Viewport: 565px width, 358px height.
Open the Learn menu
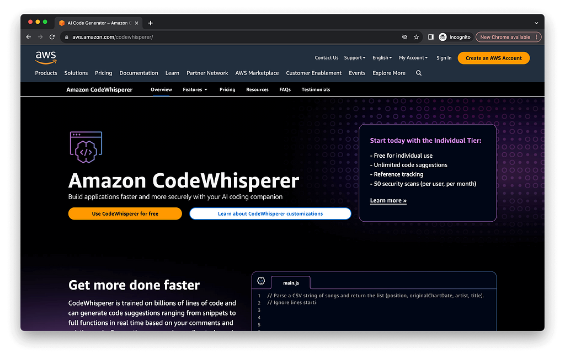pos(172,73)
